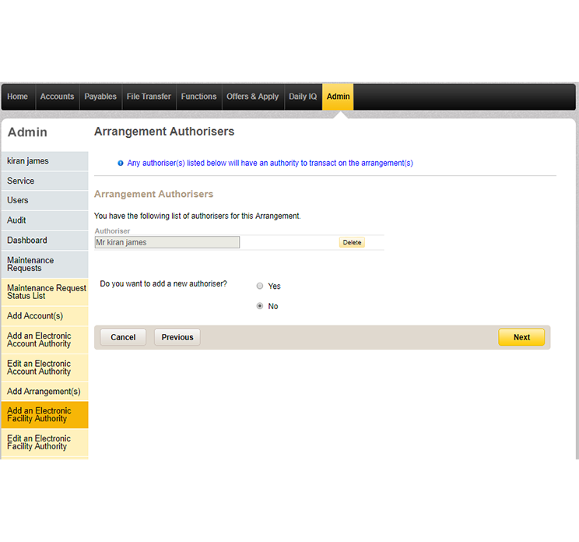Click the blue info icon beside authoriser notice
The height and width of the screenshot is (542, 579).
[121, 164]
